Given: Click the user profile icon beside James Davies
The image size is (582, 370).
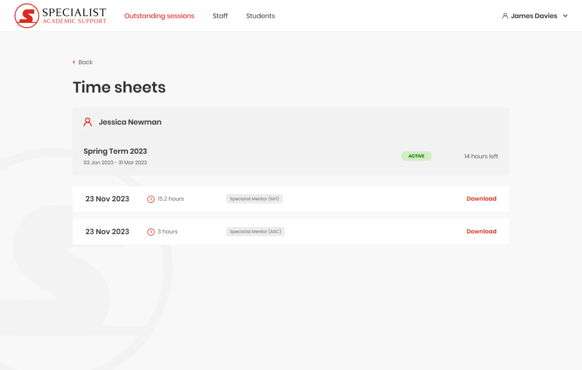Looking at the screenshot, I should 505,16.
